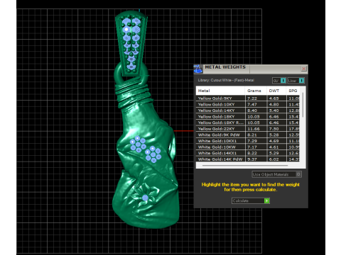Click the SPG column header
The height and width of the screenshot is (255, 341).
(x=293, y=91)
